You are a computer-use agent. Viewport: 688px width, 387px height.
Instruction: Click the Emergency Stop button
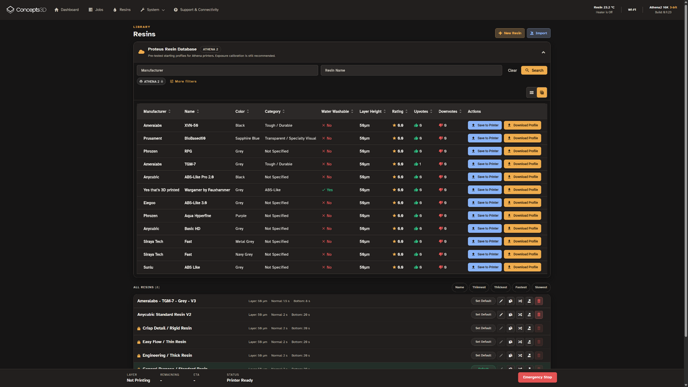point(537,377)
